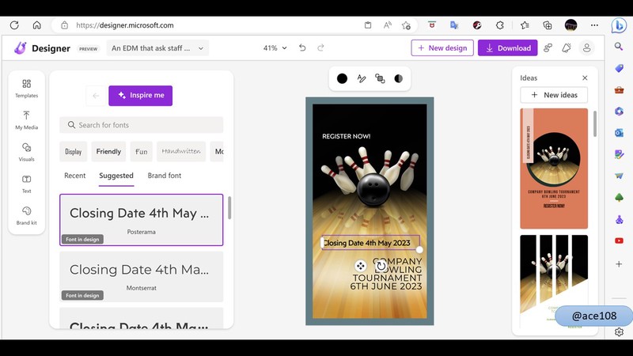The image size is (633, 356).
Task: Open the Bing chat sidebar icon
Action: click(619, 25)
